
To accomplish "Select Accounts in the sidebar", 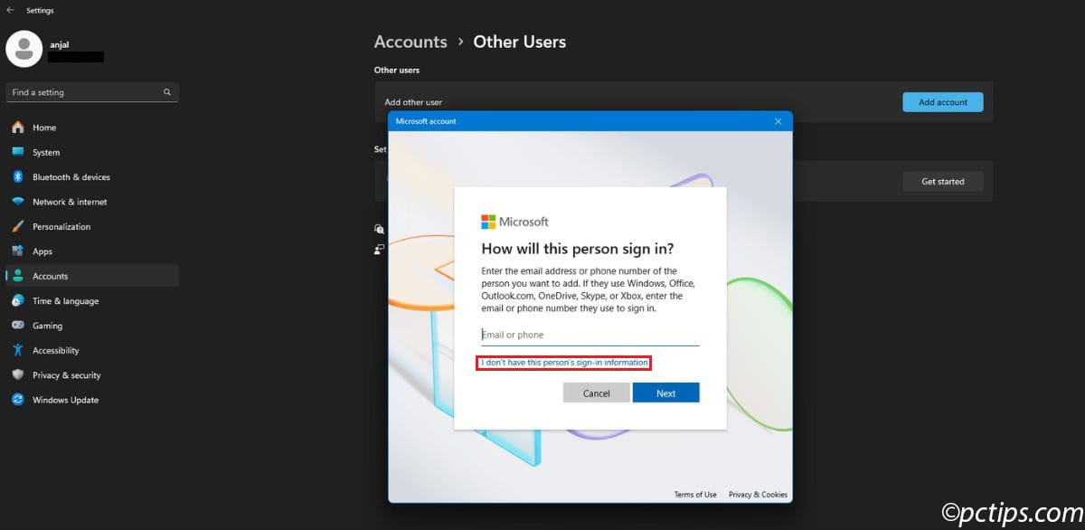I will (92, 276).
